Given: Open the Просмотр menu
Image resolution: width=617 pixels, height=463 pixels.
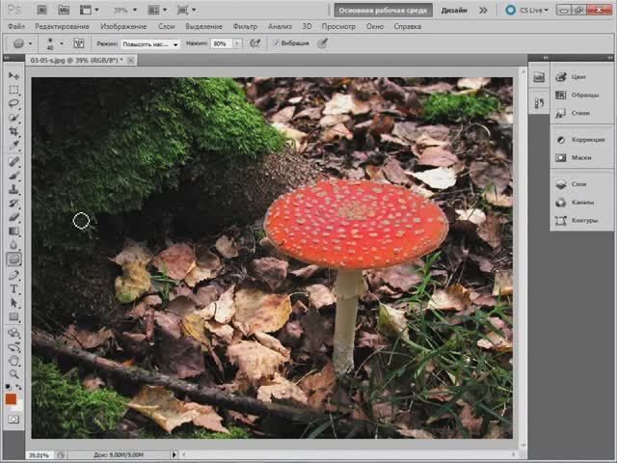Looking at the screenshot, I should pyautogui.click(x=338, y=26).
